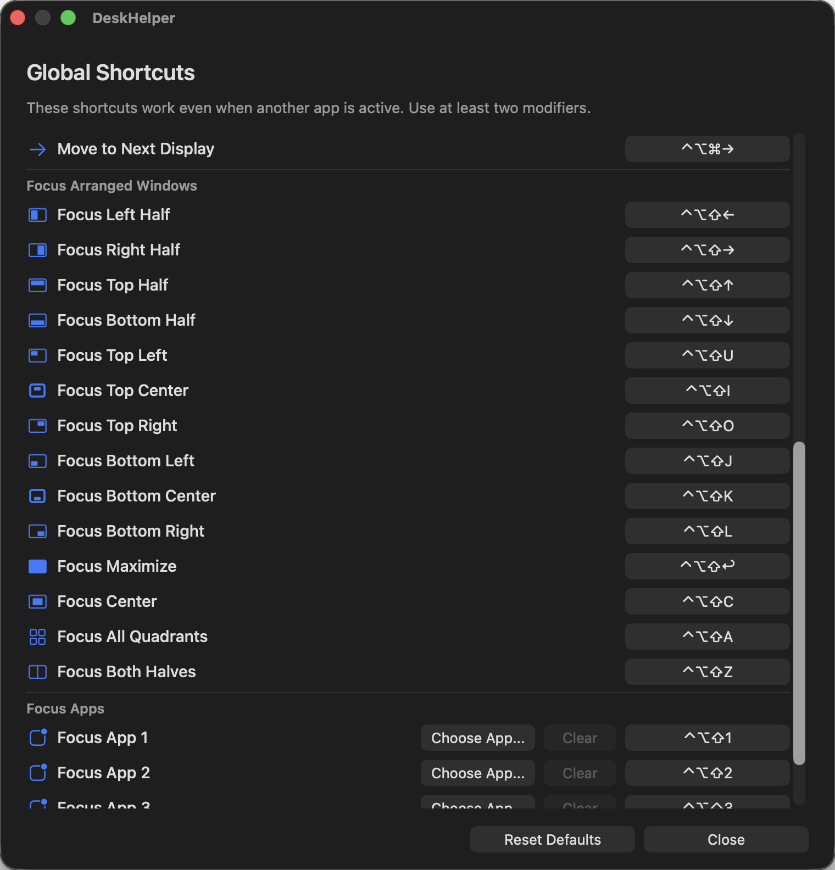Click the Focus Bottom Left icon
Image resolution: width=835 pixels, height=870 pixels.
(37, 461)
